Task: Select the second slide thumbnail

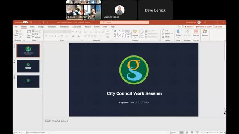Action: [28, 66]
